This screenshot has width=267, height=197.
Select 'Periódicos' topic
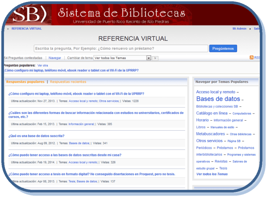[204, 148]
